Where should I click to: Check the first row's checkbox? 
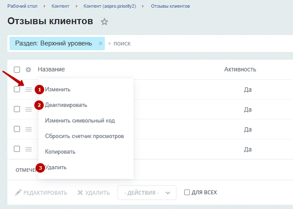tap(17, 89)
